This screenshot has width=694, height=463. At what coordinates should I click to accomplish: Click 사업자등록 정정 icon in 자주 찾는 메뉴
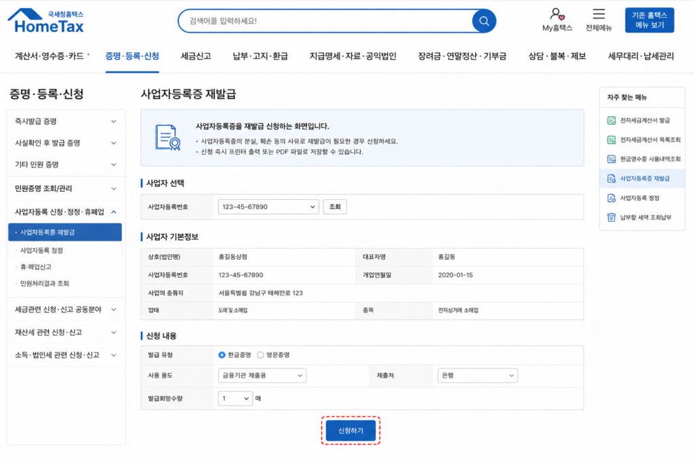611,199
